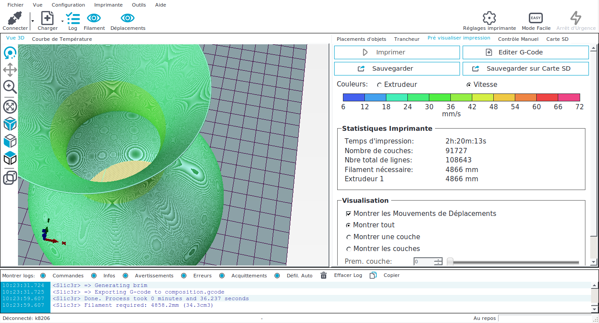Choose the front cube view icon
Screen dimensions: 599x323
pos(10,141)
